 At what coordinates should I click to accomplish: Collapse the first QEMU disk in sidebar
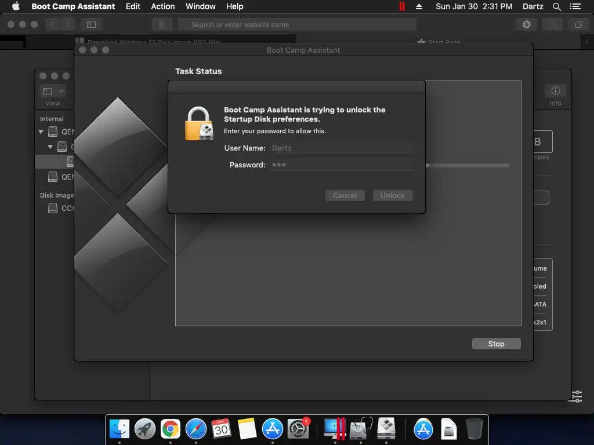(x=41, y=132)
